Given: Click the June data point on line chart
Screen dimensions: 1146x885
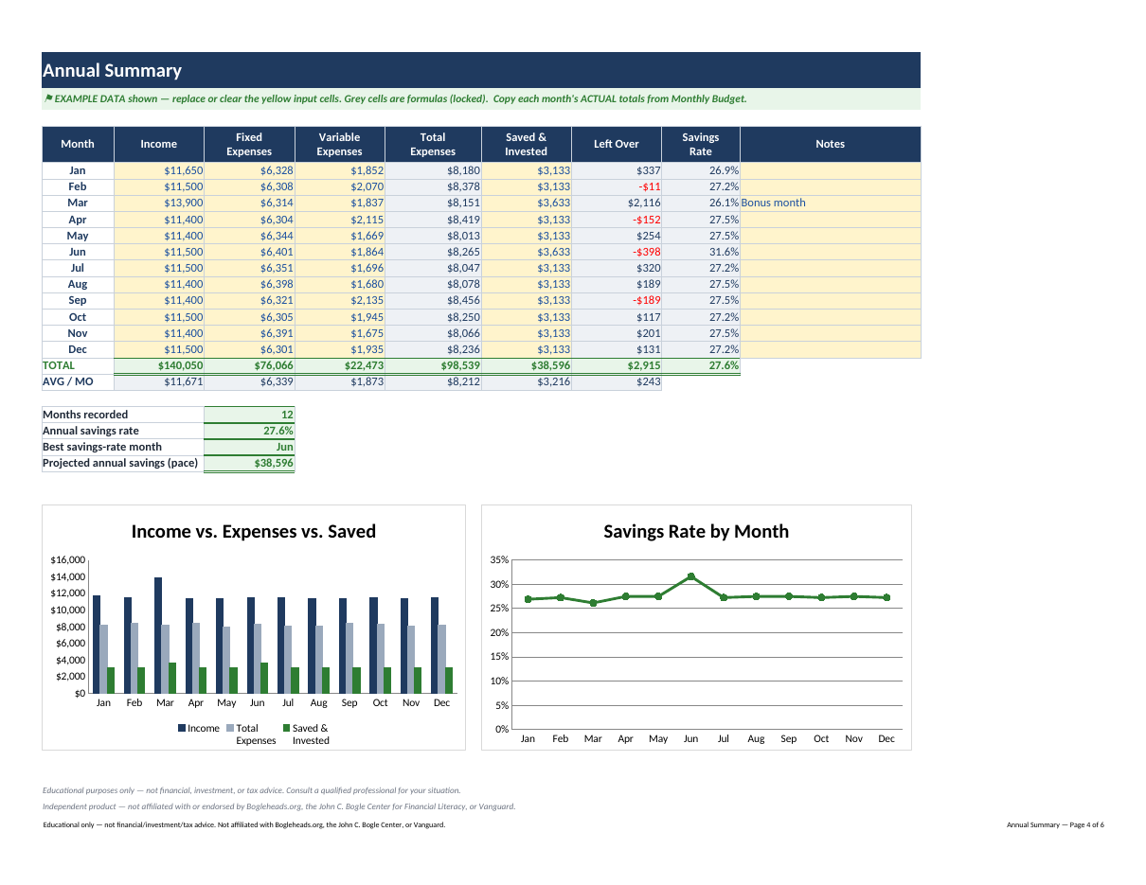Looking at the screenshot, I should 690,576.
